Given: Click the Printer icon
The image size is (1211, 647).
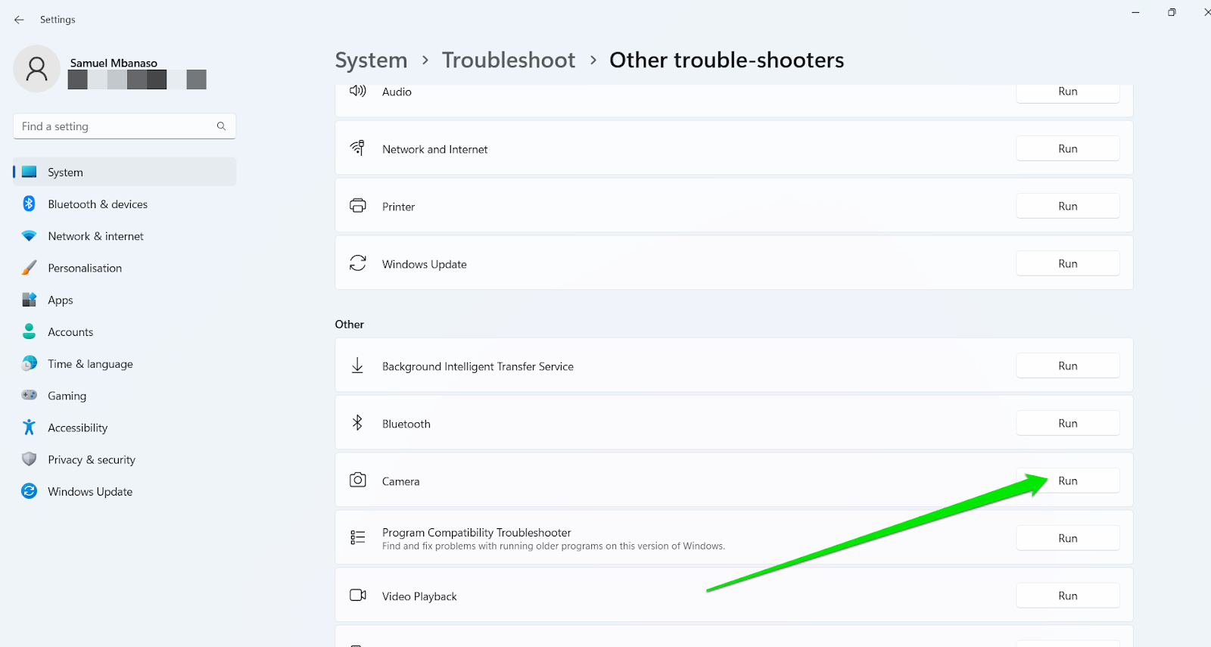Looking at the screenshot, I should (358, 206).
